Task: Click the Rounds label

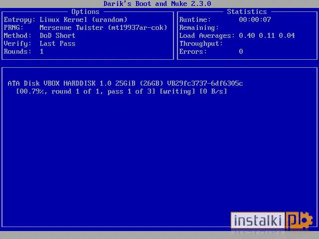Action: pos(17,51)
